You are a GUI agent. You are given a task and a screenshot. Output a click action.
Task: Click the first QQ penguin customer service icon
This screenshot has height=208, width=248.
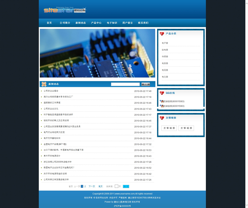(x=162, y=101)
